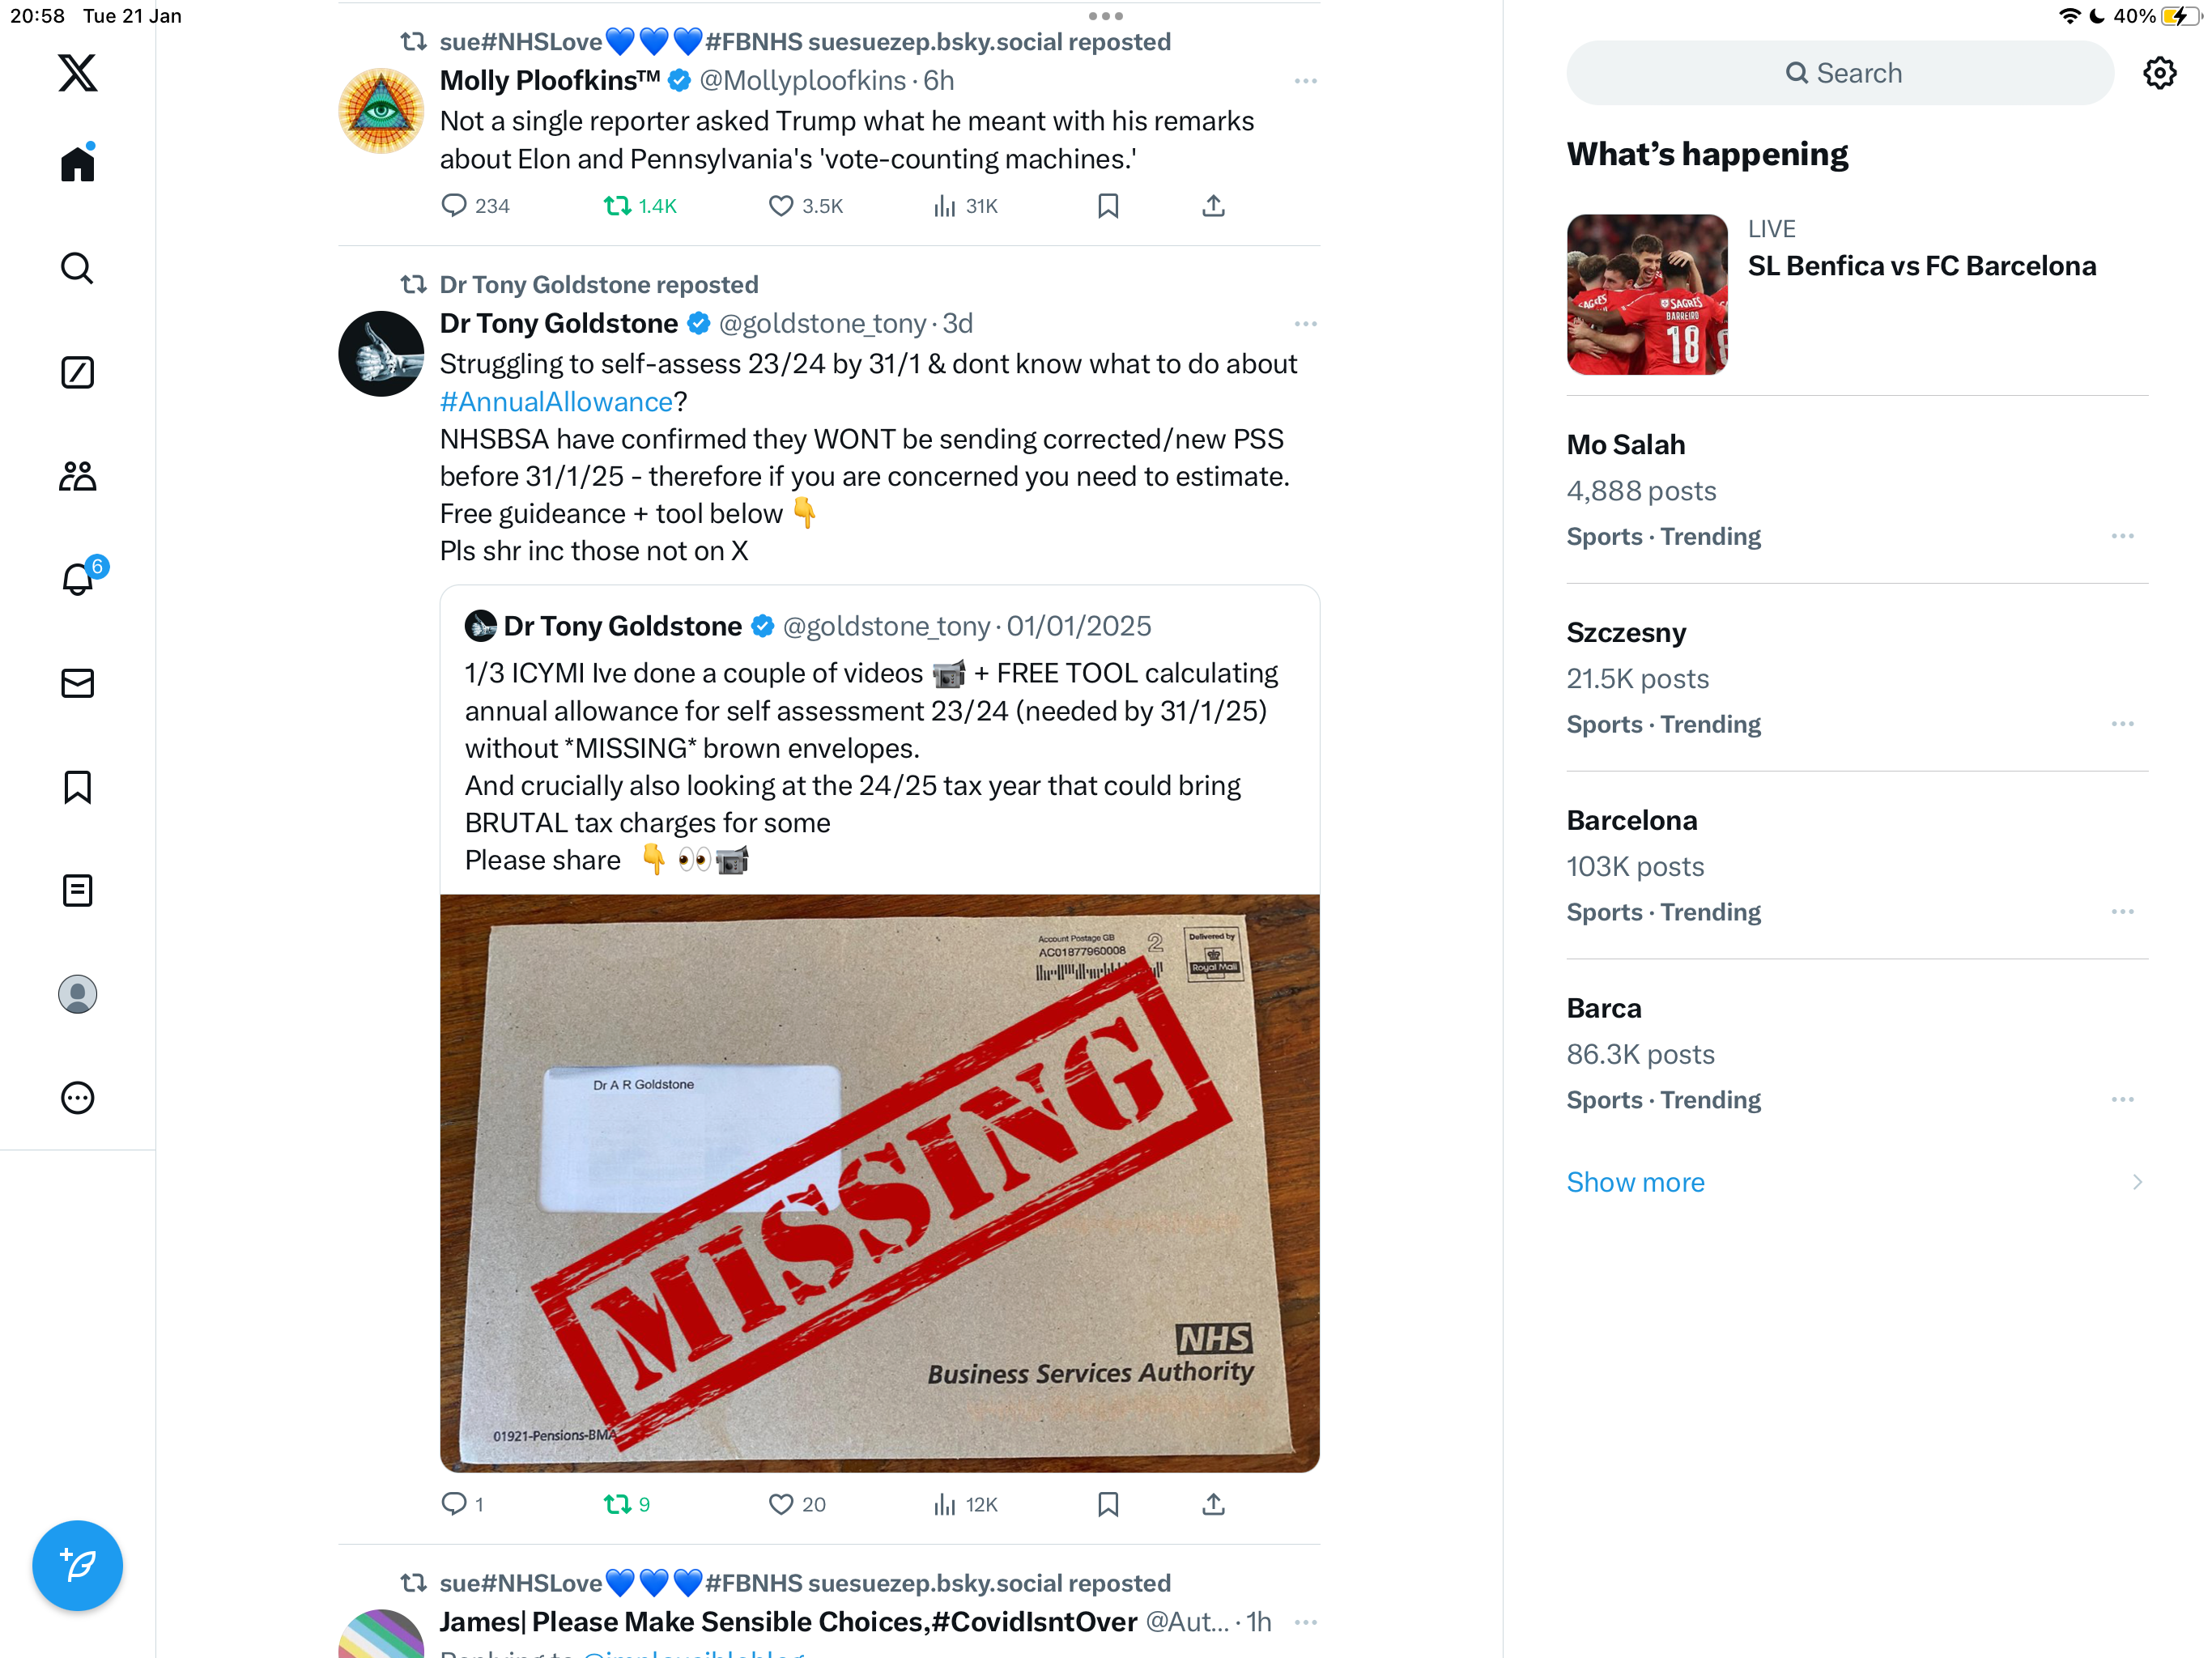
Task: Open the Barcelona trending topic
Action: click(1857, 865)
